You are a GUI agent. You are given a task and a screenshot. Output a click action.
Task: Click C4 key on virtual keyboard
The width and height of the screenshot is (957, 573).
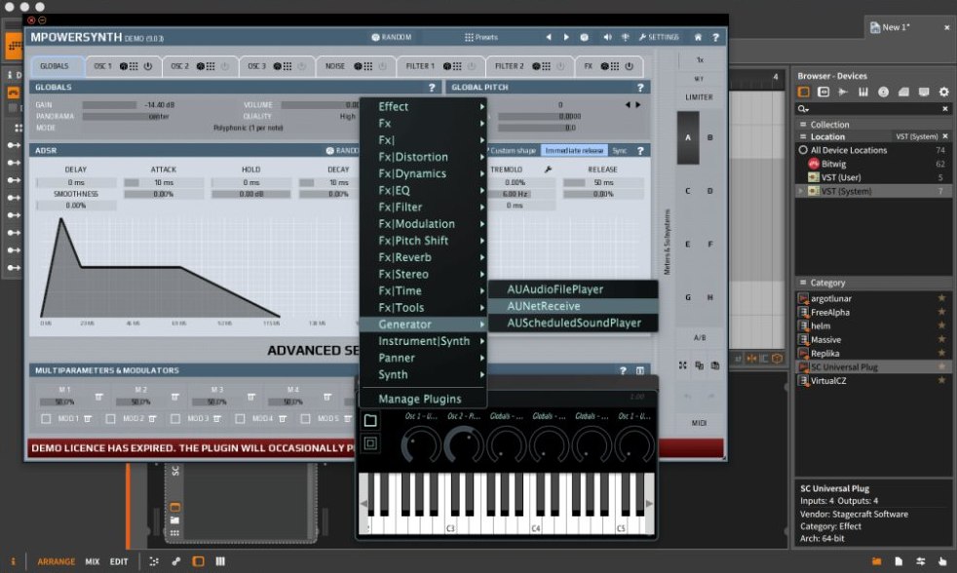coord(535,525)
